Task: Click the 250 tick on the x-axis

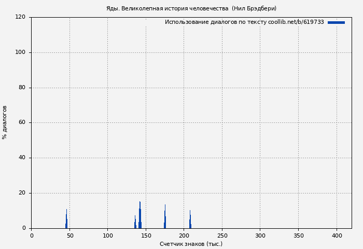Action: click(x=222, y=236)
